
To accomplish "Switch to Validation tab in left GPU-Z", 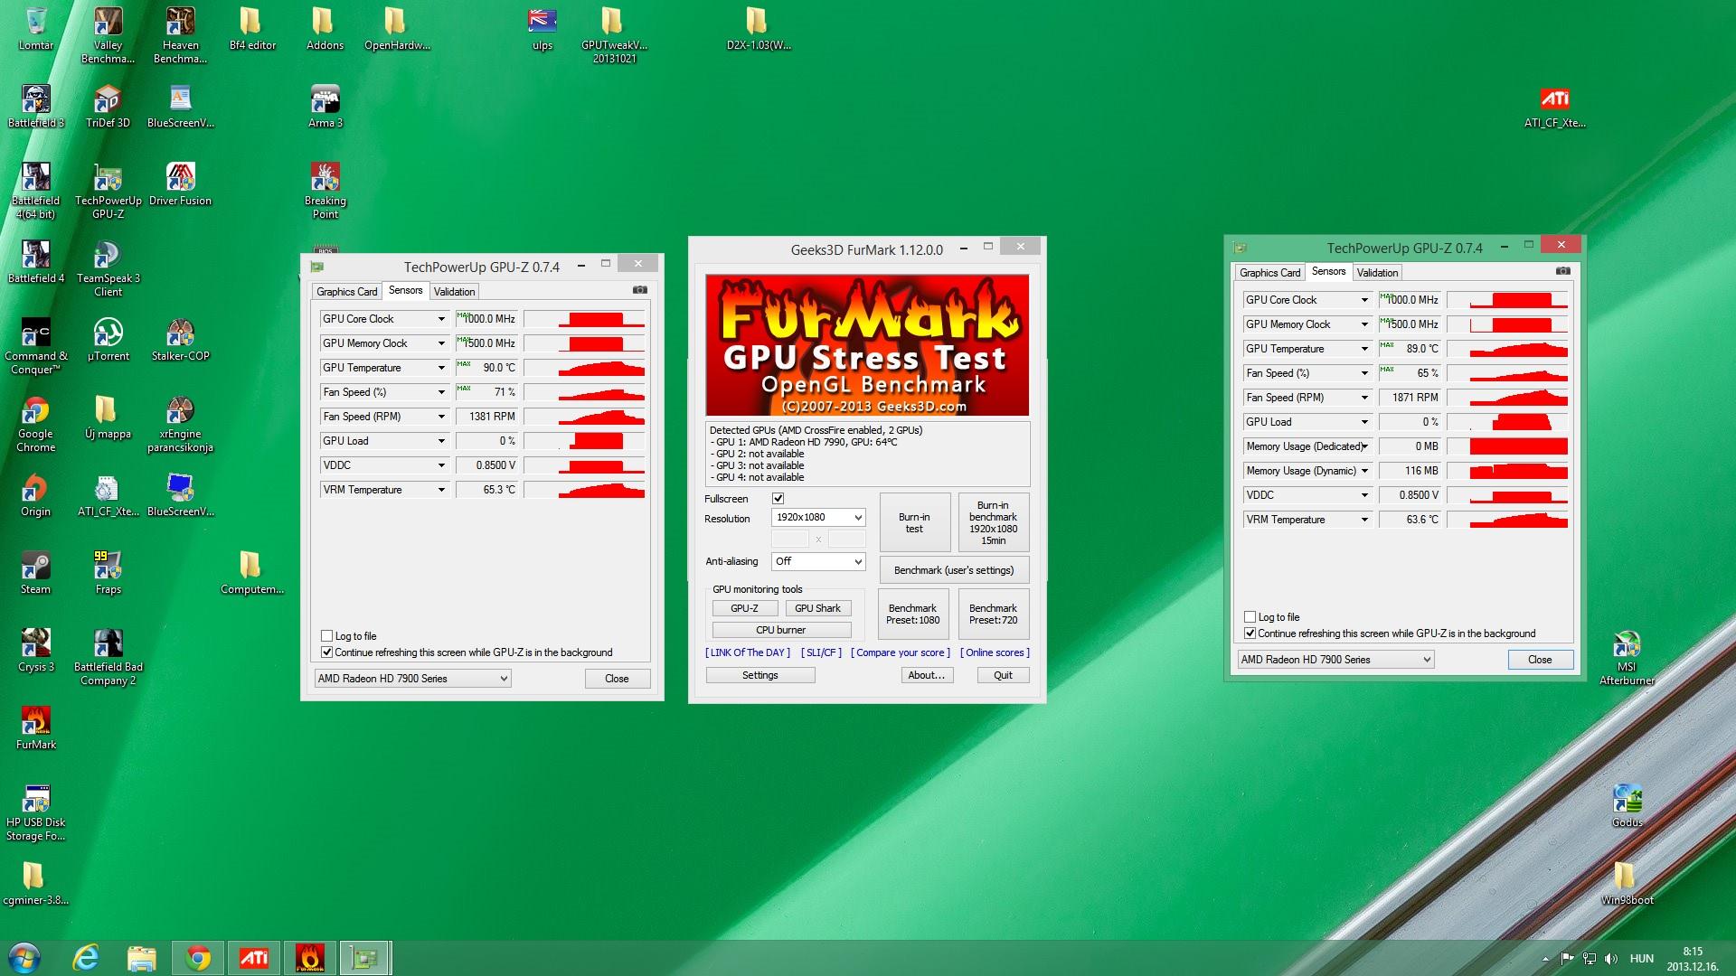I will [x=454, y=292].
